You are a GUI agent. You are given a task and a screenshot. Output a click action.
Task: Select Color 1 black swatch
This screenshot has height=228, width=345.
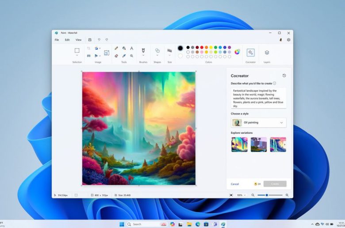coord(180,48)
